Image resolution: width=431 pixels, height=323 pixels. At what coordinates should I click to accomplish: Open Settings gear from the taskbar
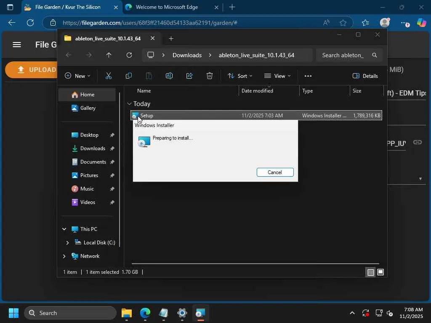pos(182,313)
